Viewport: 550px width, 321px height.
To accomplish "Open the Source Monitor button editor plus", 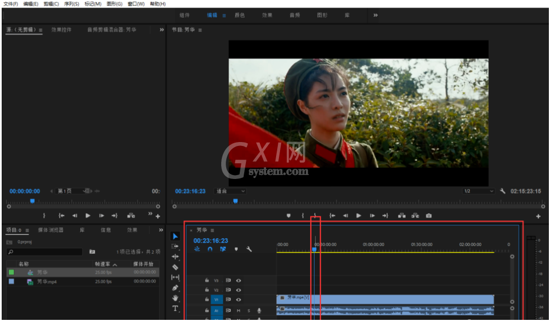I will (x=158, y=216).
